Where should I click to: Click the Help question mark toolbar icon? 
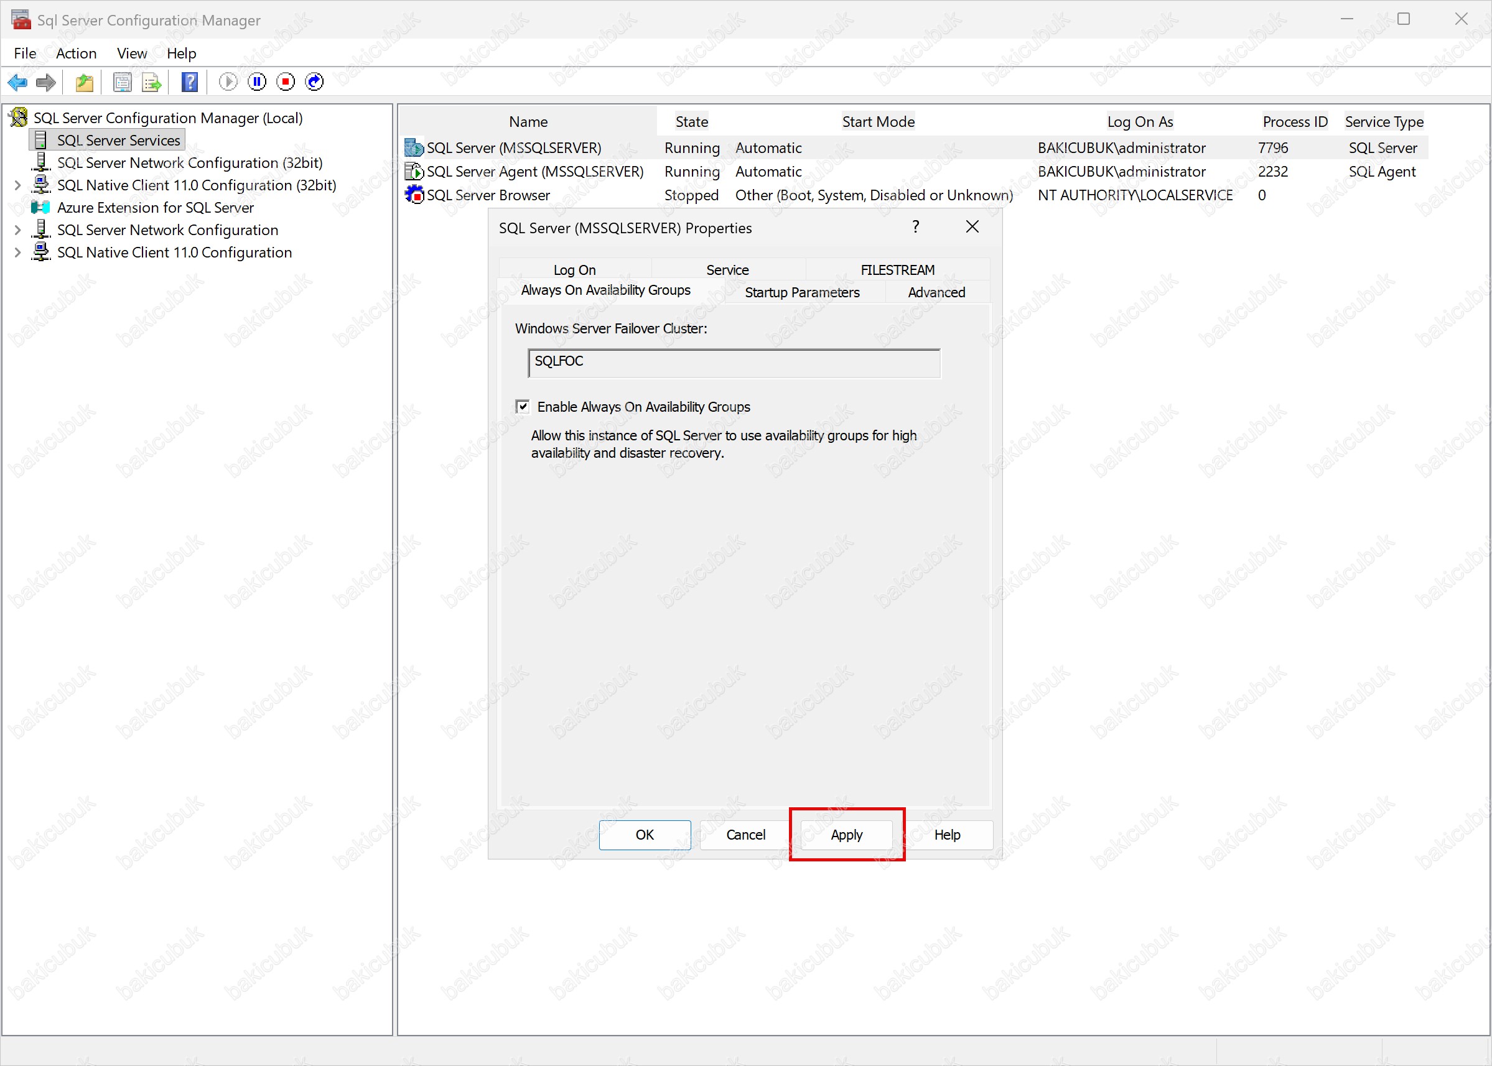tap(190, 82)
